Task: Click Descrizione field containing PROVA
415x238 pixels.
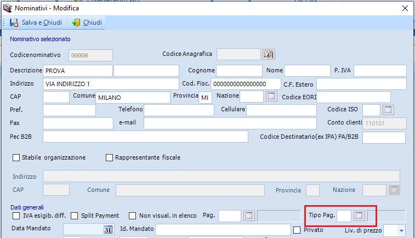Action: [x=77, y=71]
